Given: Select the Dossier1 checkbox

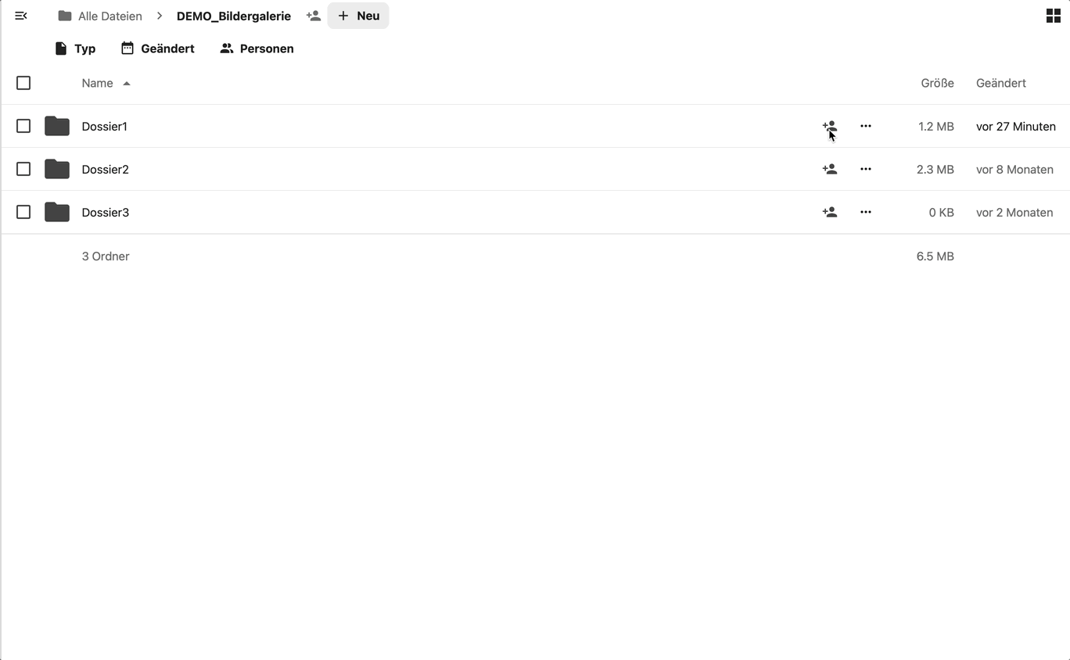Looking at the screenshot, I should coord(23,126).
